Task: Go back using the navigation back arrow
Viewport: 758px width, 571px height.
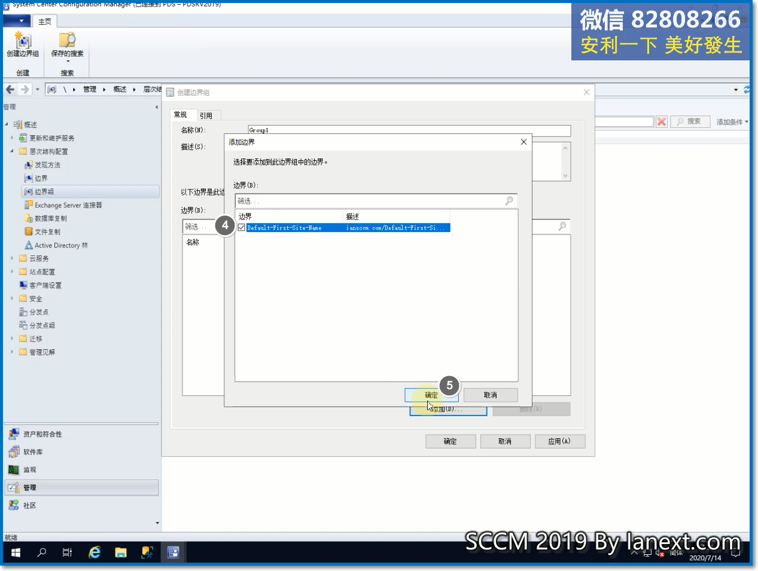Action: [x=10, y=90]
